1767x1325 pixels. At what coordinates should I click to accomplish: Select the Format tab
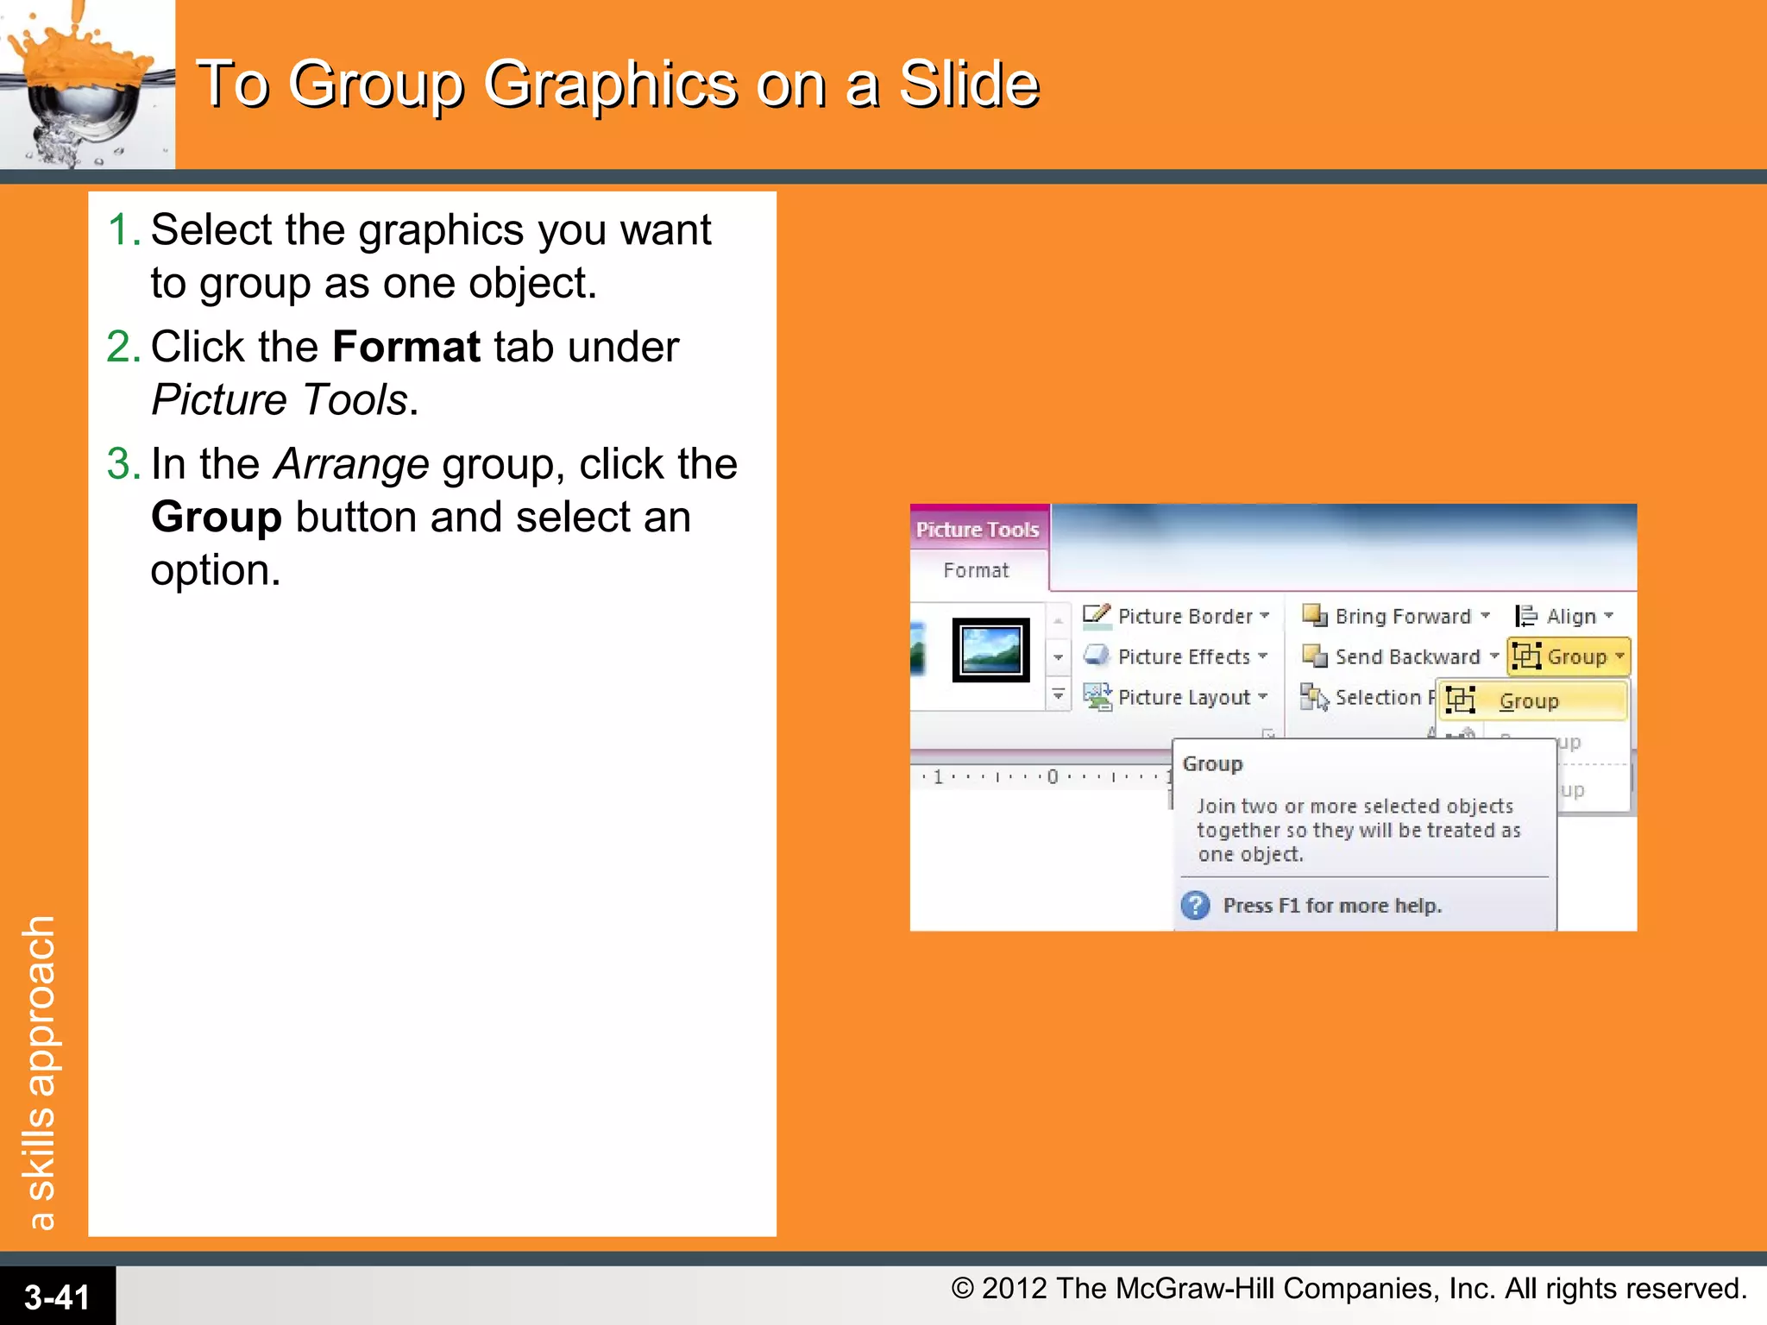[x=976, y=570]
